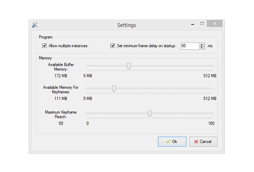
Task: Close the Settings dialog
Action: coord(215,24)
